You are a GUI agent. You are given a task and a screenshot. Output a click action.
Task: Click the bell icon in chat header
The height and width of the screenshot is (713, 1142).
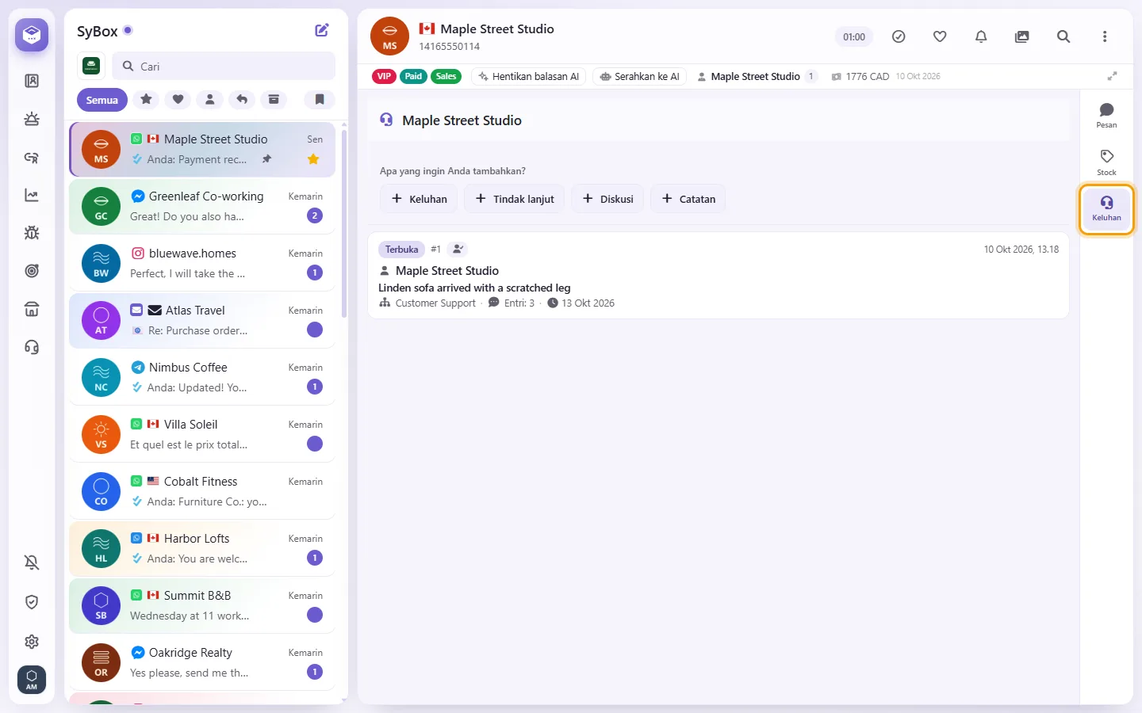(x=981, y=36)
